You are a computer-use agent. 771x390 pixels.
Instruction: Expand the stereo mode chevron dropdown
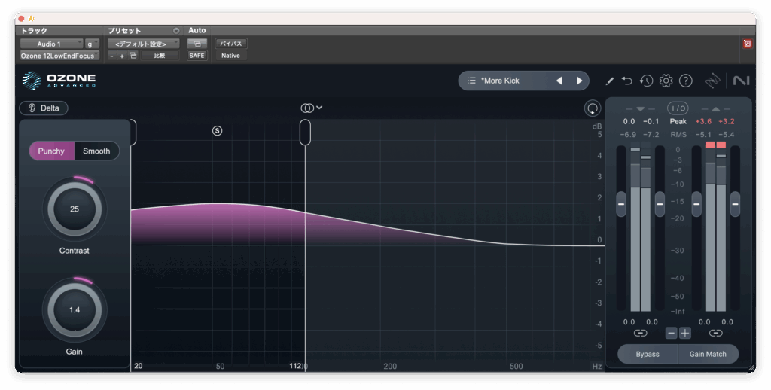(319, 108)
